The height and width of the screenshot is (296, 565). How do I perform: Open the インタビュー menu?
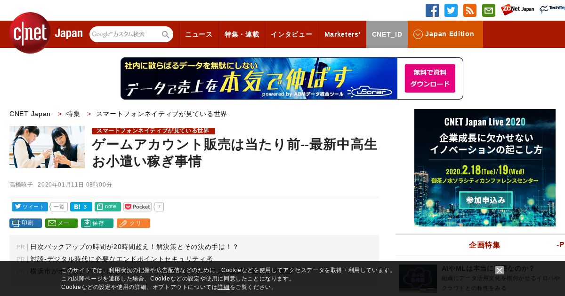click(291, 34)
